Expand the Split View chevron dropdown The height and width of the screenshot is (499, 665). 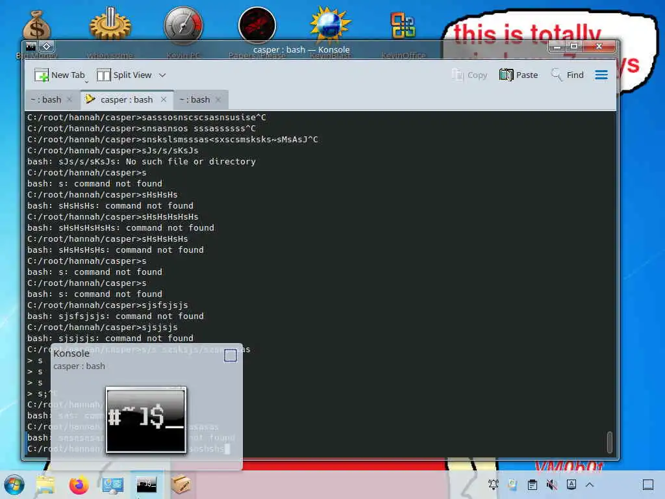tap(162, 75)
